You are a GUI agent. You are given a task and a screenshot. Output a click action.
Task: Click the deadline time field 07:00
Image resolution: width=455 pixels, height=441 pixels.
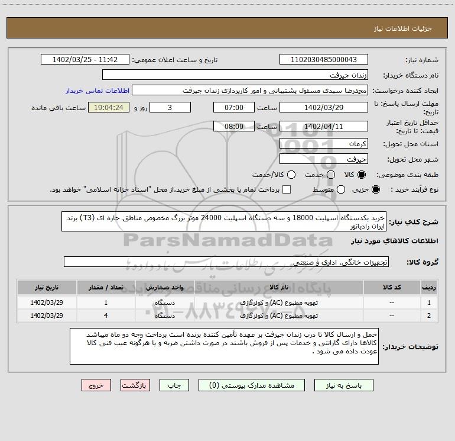[x=234, y=107]
